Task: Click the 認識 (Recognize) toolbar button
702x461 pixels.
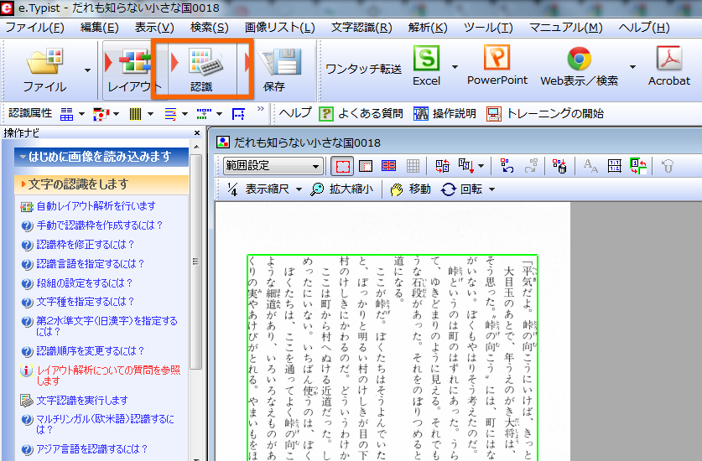Action: point(201,69)
